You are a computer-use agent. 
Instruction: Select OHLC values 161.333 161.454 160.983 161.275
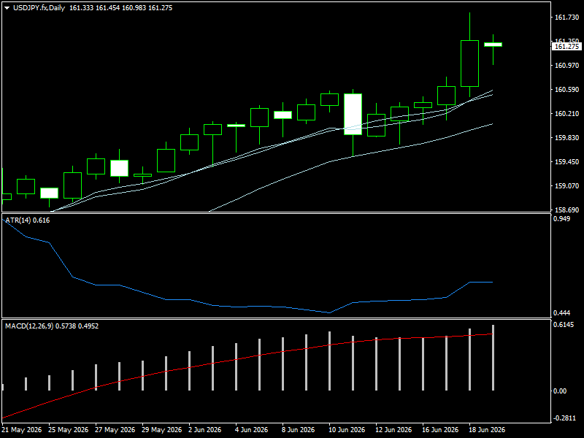point(120,8)
